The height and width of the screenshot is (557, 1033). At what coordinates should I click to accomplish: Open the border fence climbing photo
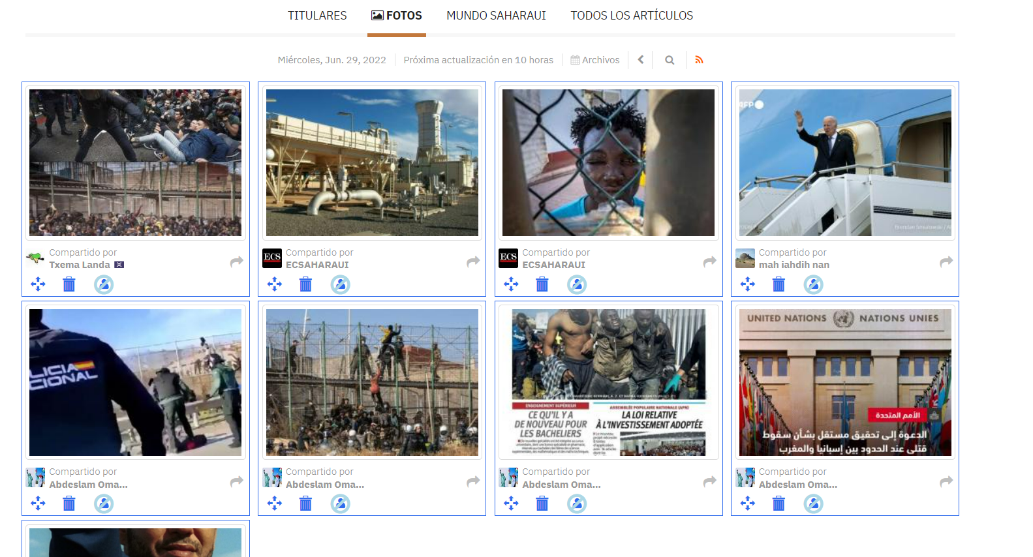tap(372, 382)
